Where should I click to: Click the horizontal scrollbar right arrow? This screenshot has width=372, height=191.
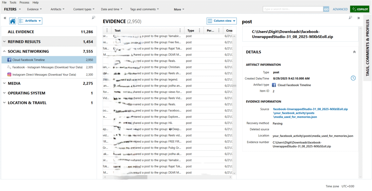coord(230,177)
